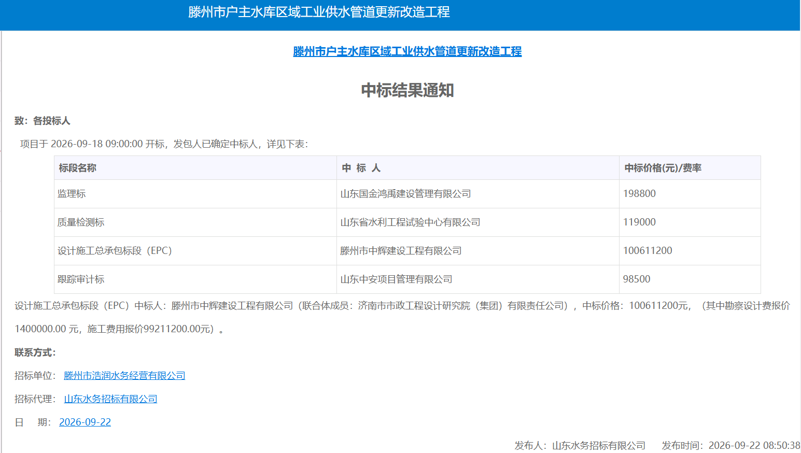Viewport: 801px width, 453px height.
Task: Click the bid opening time sentence
Action: [x=164, y=144]
